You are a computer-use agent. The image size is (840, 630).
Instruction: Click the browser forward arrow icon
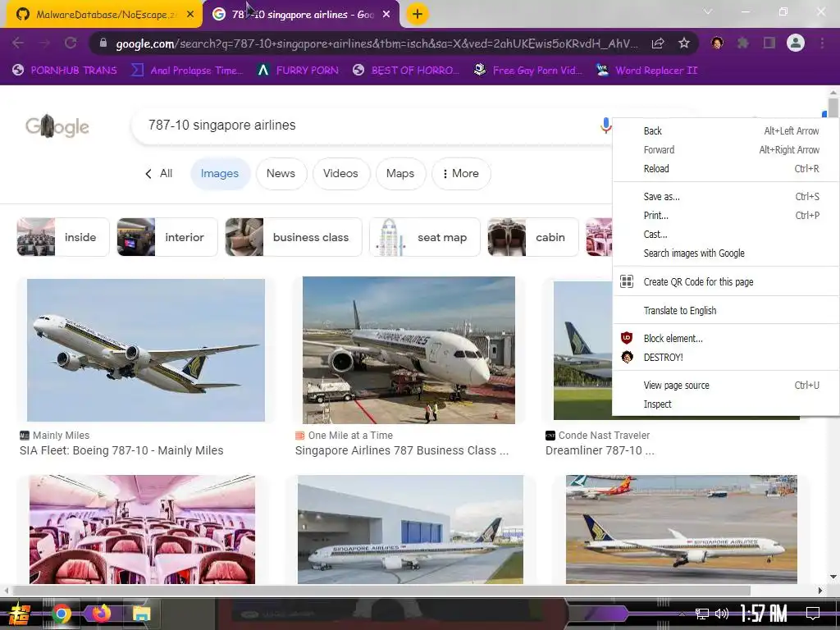[44, 43]
